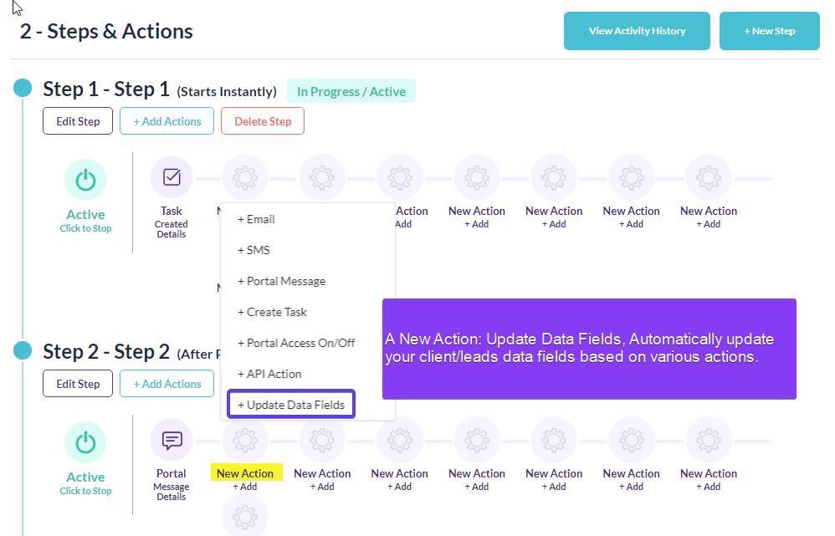Click the highlighted New Action '+ Add' in Step 2
This screenshot has width=835, height=536.
coord(245,487)
